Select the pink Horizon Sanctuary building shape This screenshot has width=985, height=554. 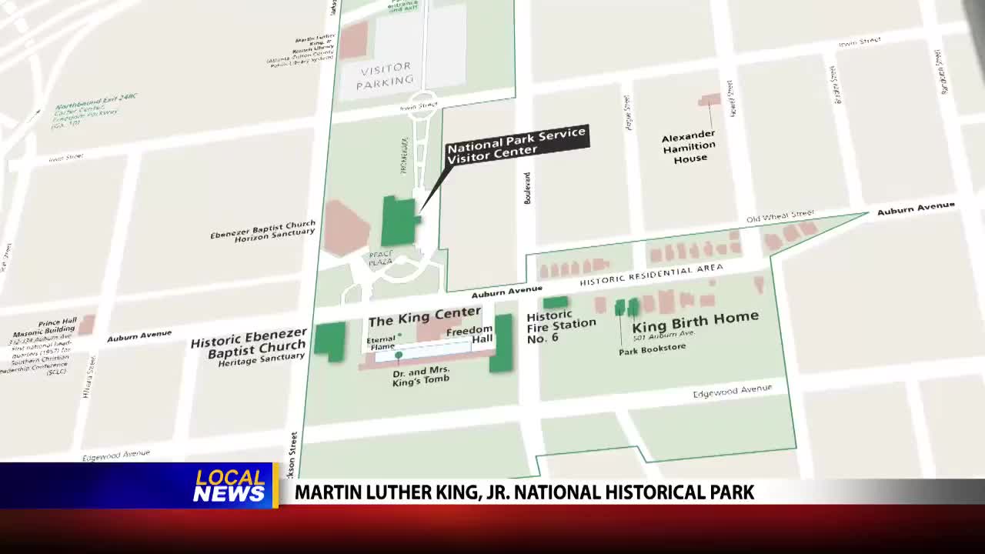[346, 228]
